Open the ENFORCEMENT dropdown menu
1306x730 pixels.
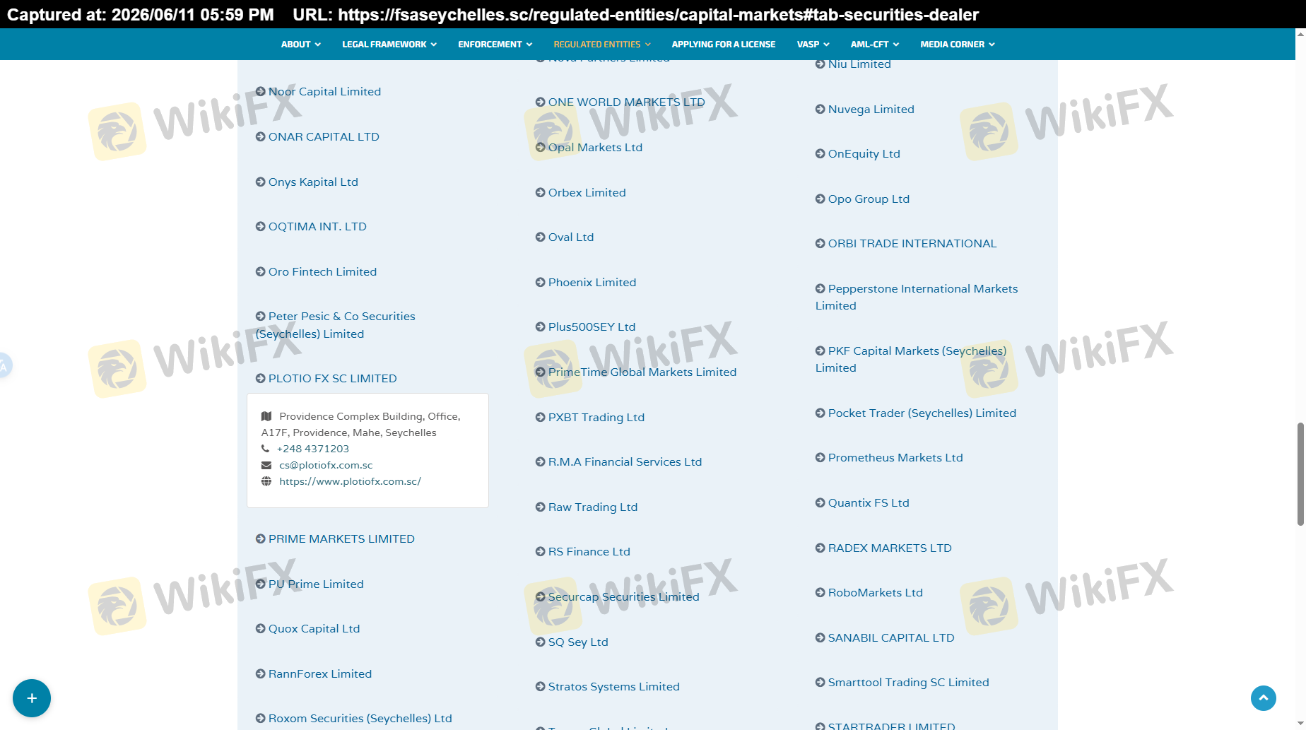[495, 45]
